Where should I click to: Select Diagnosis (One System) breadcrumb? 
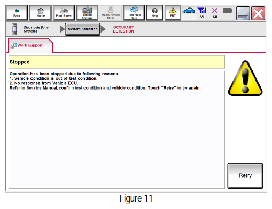[x=36, y=29]
